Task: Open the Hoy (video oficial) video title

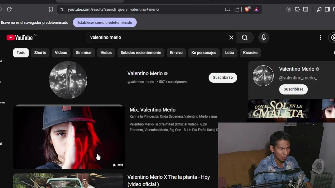Action: (169, 180)
